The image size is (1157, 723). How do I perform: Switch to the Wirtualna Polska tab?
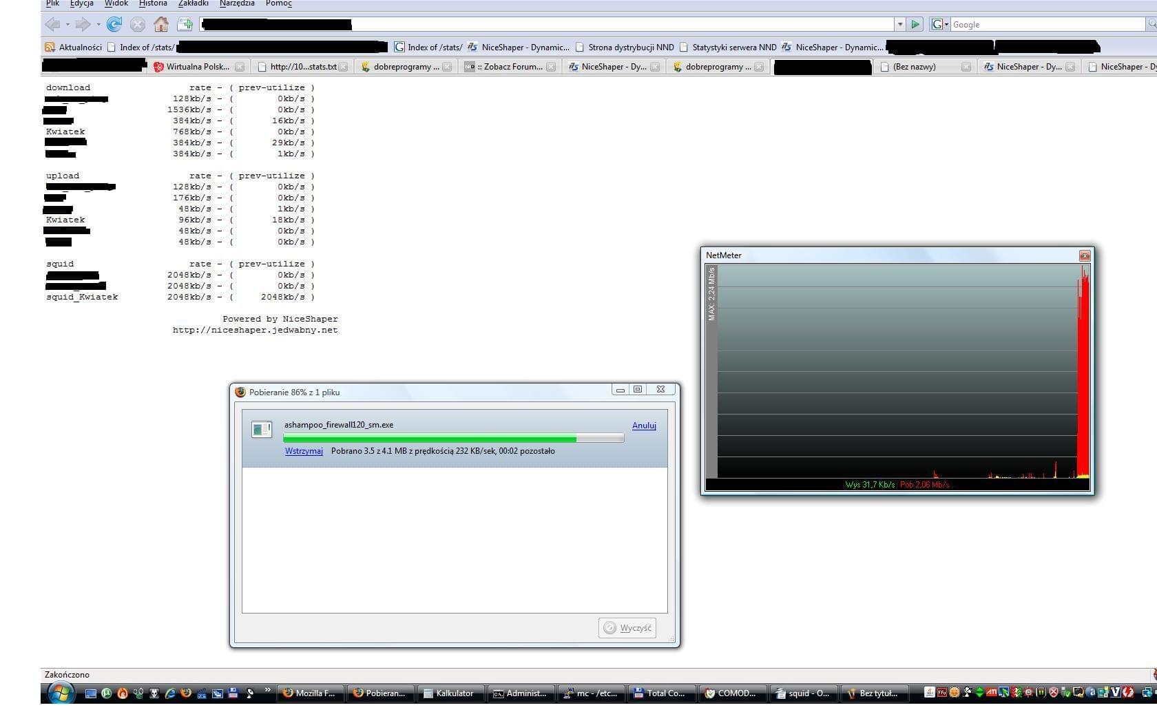198,67
